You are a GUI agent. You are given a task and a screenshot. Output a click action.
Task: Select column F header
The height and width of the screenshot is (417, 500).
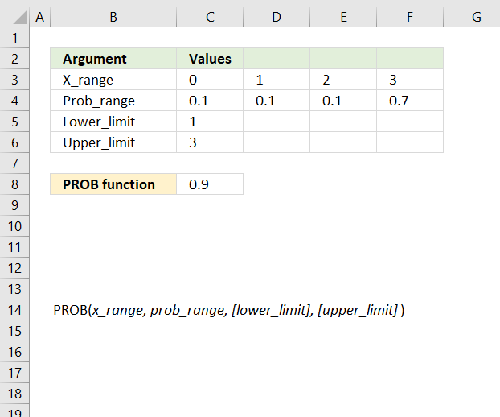410,17
